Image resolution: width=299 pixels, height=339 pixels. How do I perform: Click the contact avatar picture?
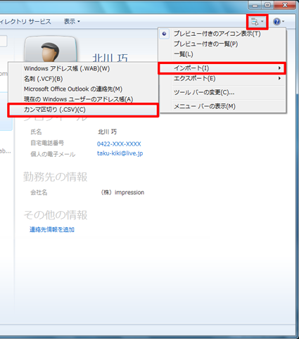tap(51, 49)
